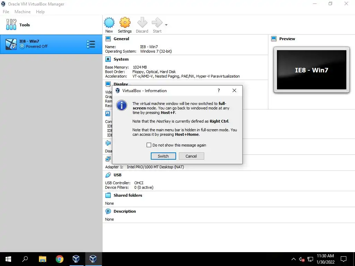Click the network tray icon
Image resolution: width=355 pixels, height=266 pixels.
coord(310,259)
